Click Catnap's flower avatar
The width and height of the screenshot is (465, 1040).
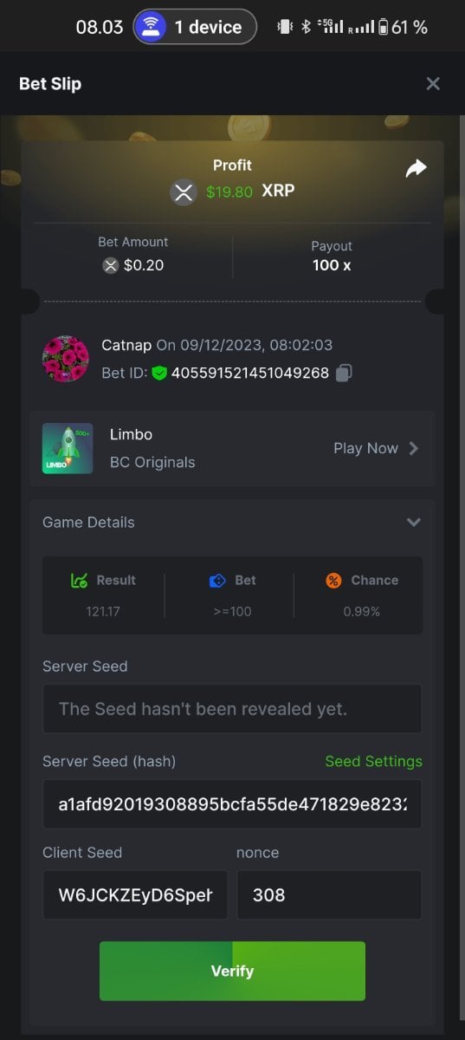pos(66,359)
